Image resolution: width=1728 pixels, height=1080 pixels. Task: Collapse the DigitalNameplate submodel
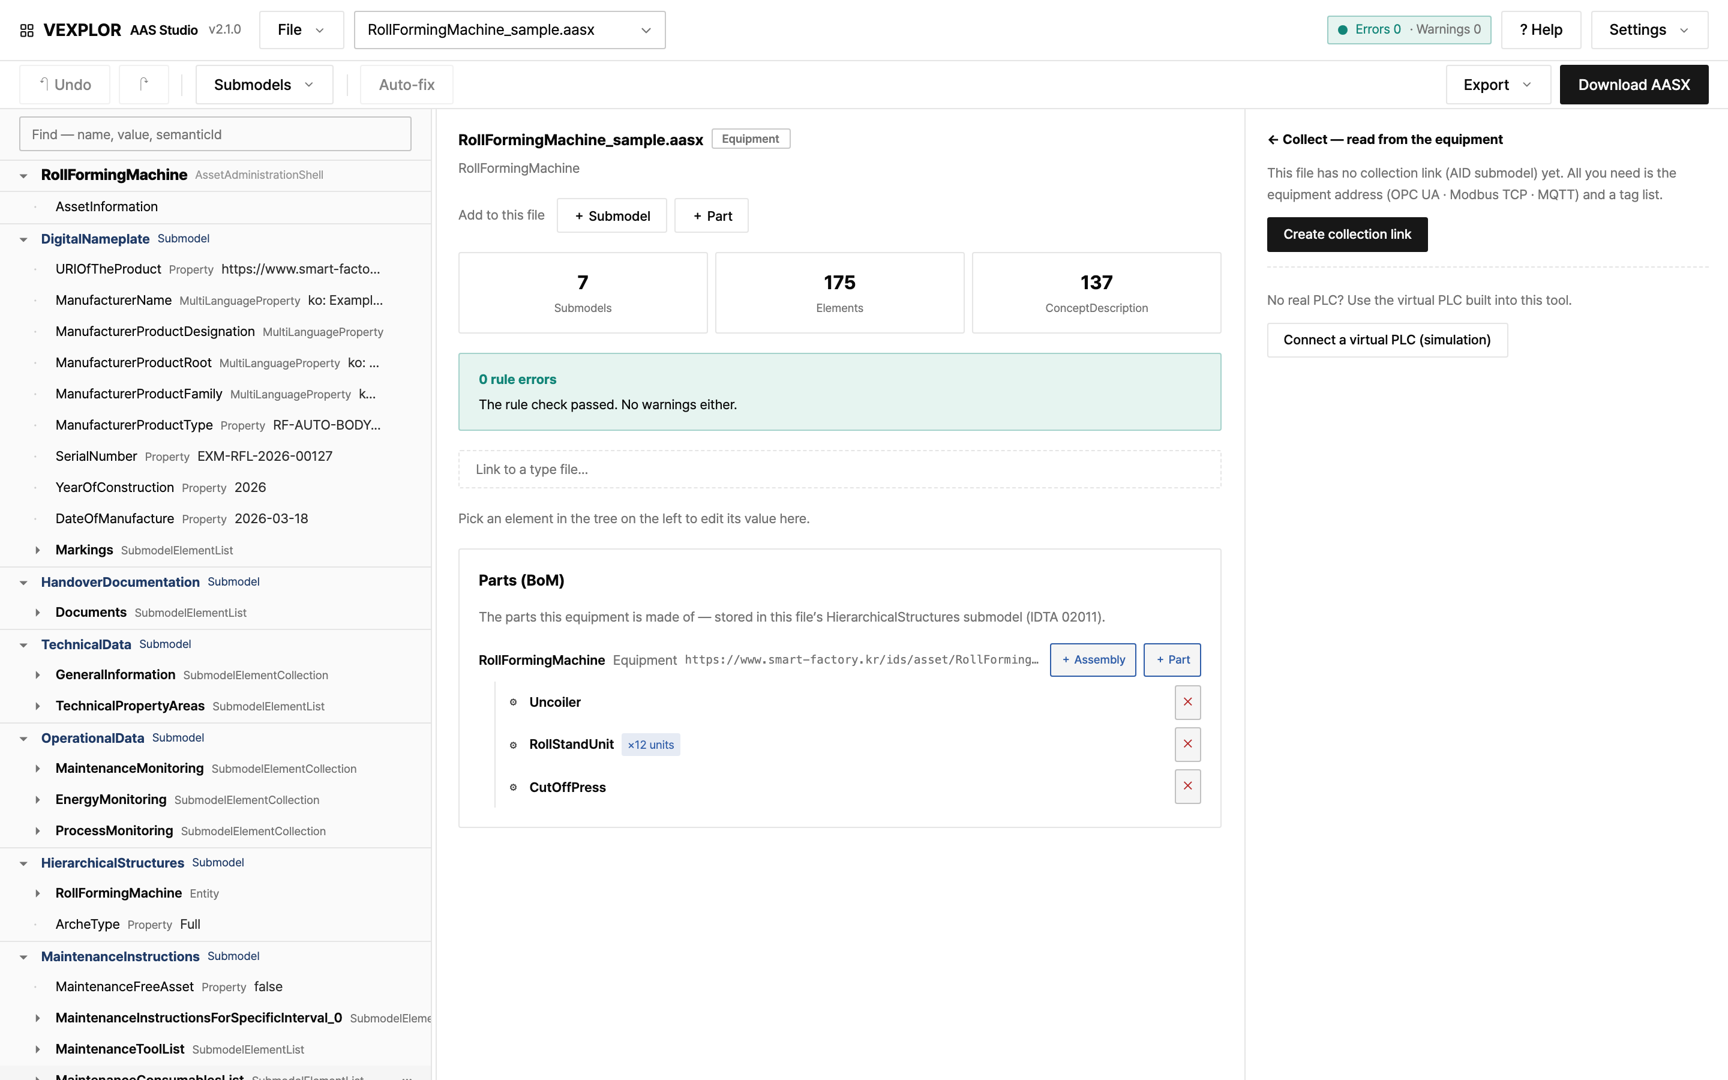(23, 239)
